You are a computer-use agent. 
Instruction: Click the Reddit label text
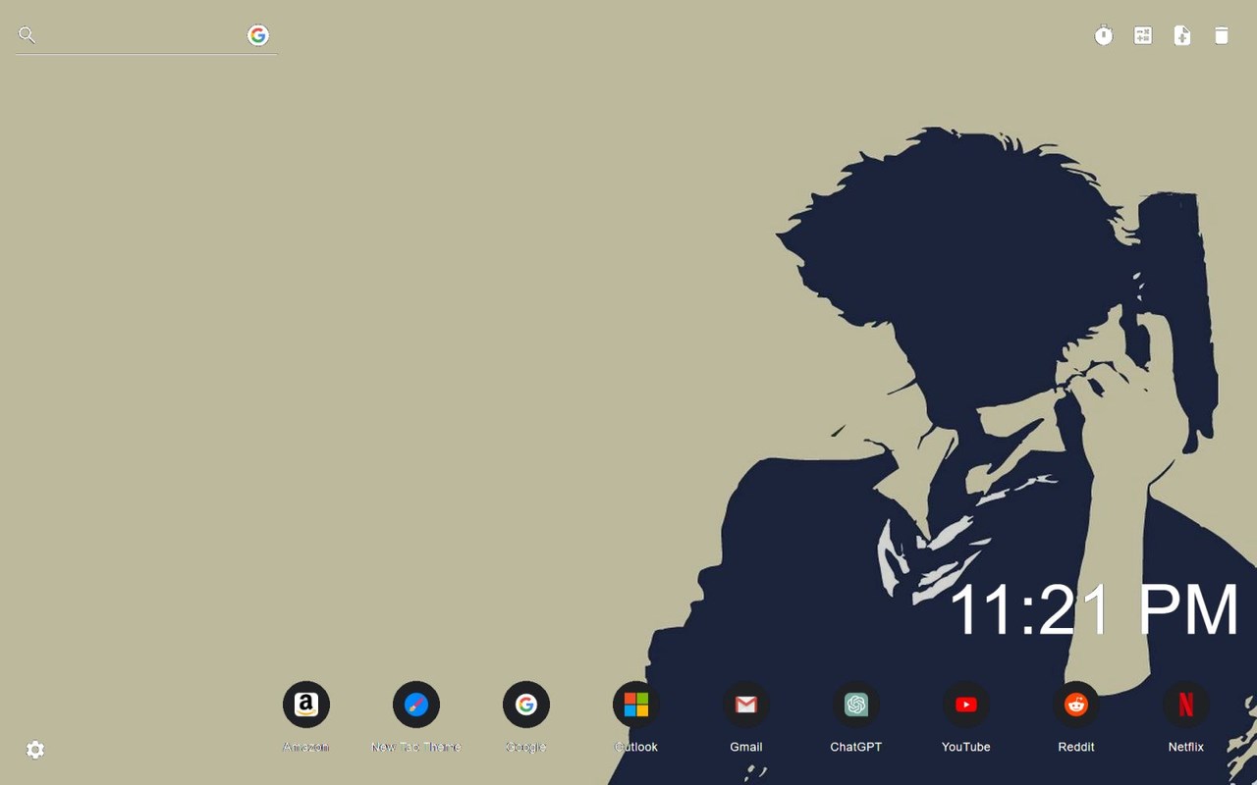1076,747
